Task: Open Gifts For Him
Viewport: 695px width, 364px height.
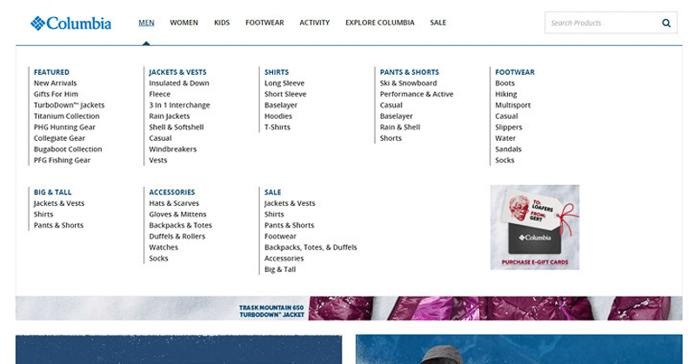Action: pos(56,95)
